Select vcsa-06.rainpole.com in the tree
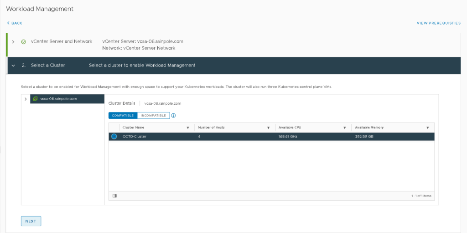This screenshot has height=233, width=467. pyautogui.click(x=58, y=99)
